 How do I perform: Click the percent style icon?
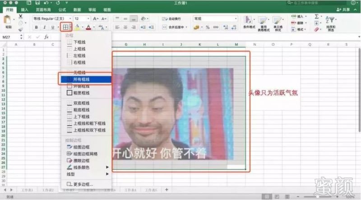pos(208,27)
